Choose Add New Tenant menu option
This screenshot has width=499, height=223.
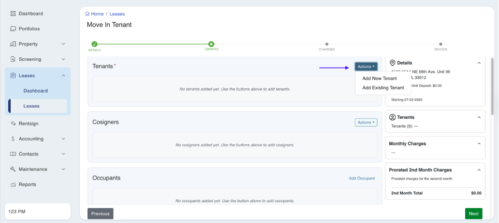380,78
